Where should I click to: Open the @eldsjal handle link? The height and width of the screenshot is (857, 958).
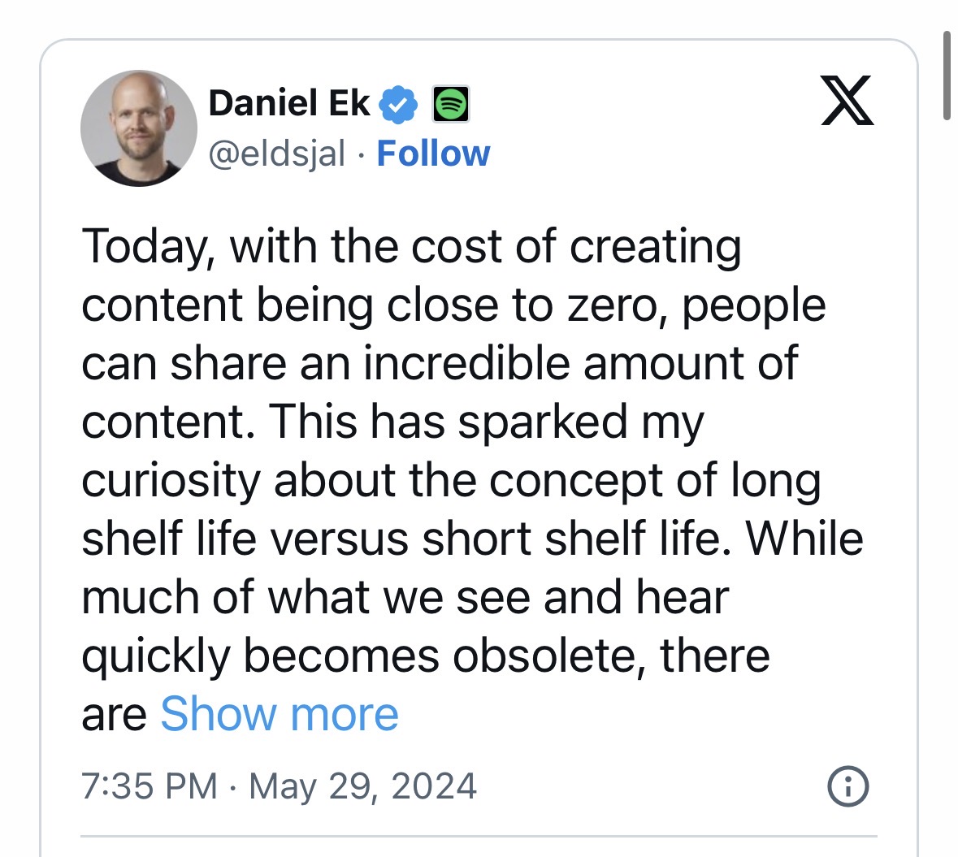(277, 153)
